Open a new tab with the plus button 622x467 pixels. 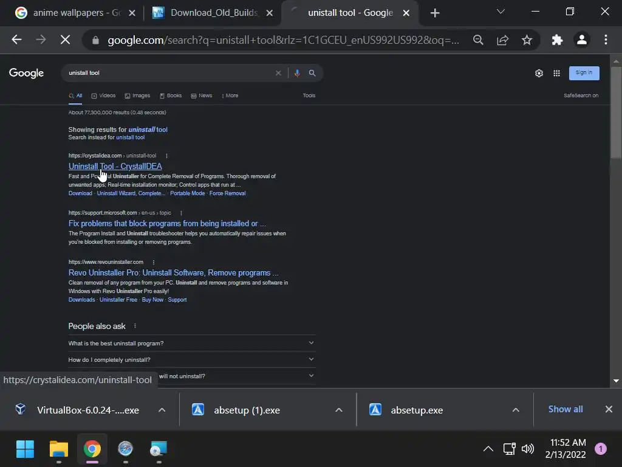point(435,13)
